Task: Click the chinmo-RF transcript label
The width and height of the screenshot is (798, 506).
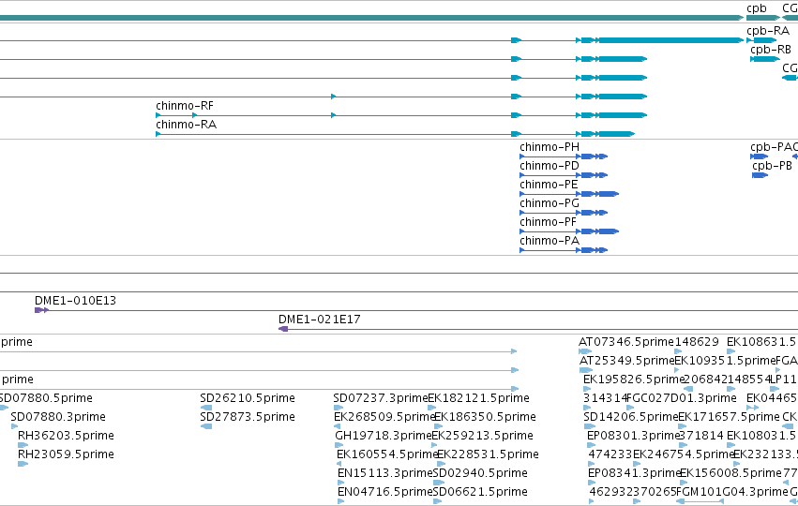Action: click(x=185, y=106)
